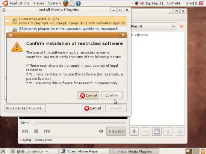The height and width of the screenshot is (154, 206).
Task: Close the confirmation dialog with the X
Action: tap(123, 35)
